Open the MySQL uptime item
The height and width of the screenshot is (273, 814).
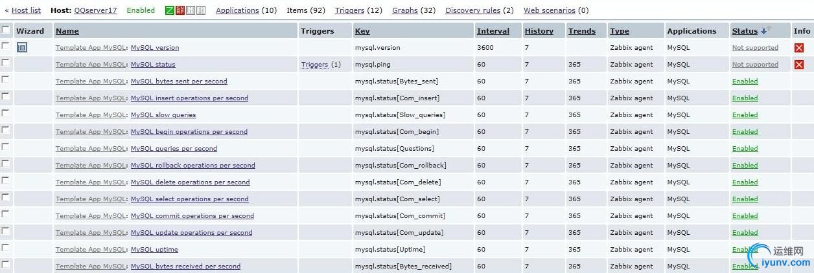click(x=154, y=250)
